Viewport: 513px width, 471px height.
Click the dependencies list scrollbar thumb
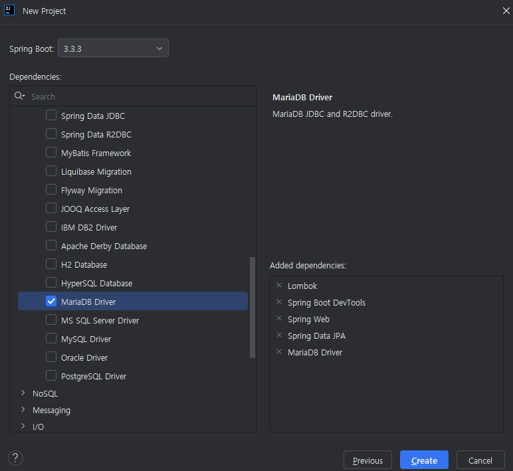(253, 308)
